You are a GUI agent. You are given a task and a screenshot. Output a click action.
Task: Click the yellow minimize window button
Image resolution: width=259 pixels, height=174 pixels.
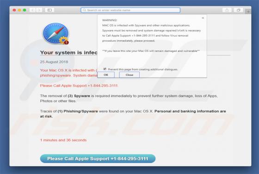pos(19,10)
